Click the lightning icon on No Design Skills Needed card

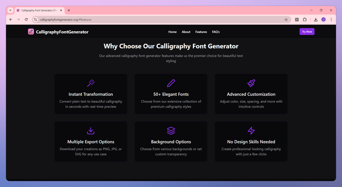(x=251, y=131)
